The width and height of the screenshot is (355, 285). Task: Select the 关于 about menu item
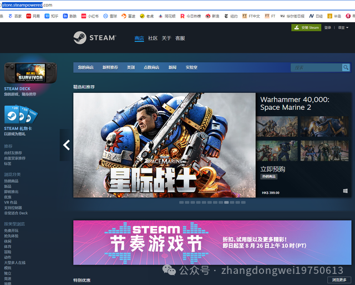tap(166, 38)
